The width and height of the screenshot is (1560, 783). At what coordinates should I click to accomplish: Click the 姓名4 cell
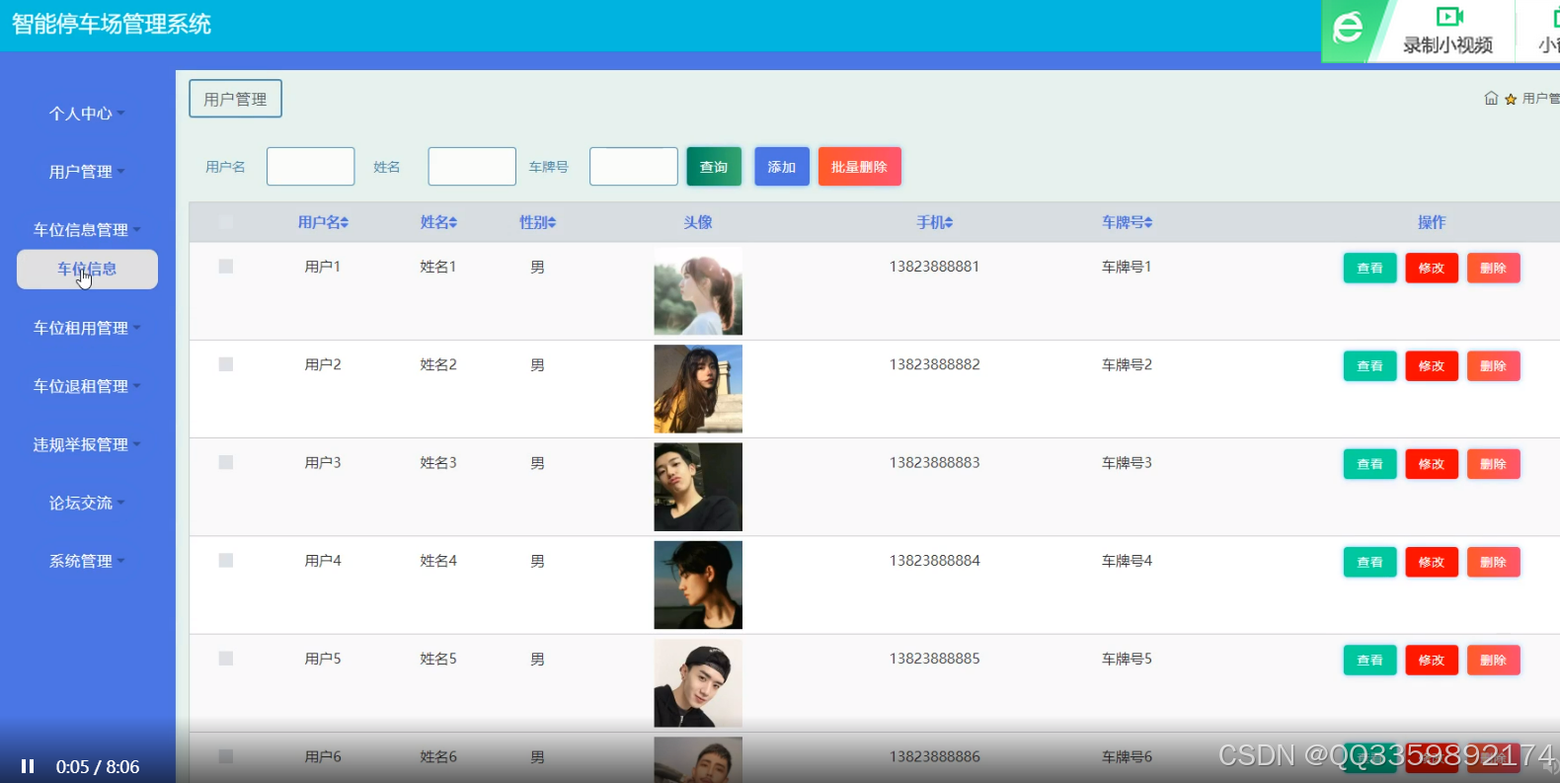click(438, 561)
